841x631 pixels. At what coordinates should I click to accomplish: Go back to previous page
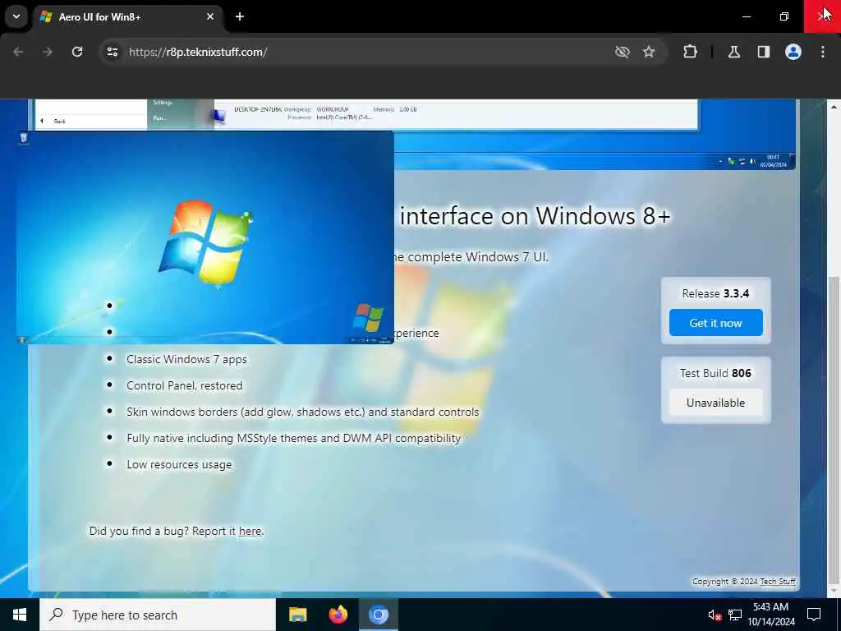18,52
